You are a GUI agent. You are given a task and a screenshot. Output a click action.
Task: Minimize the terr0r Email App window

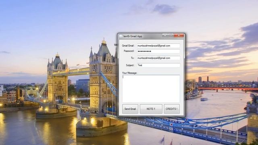pos(165,35)
